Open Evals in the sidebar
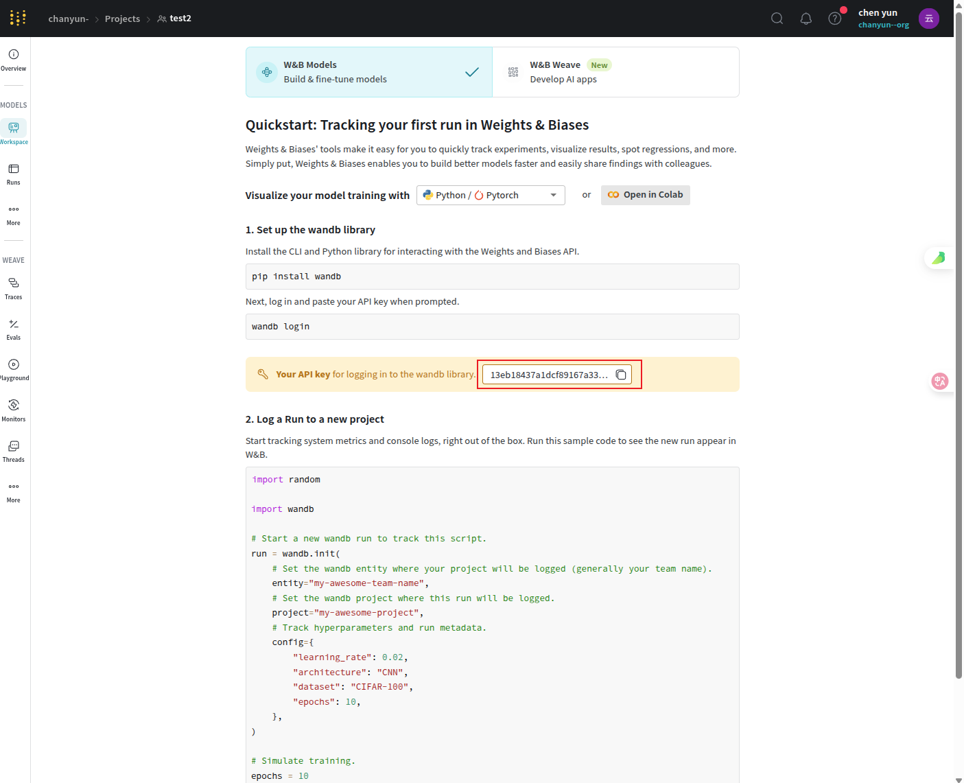This screenshot has height=783, width=964. [14, 329]
